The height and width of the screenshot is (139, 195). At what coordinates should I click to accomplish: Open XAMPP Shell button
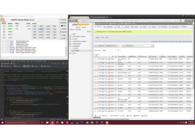point(63,26)
